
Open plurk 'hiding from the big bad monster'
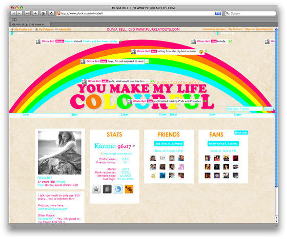click(x=168, y=51)
